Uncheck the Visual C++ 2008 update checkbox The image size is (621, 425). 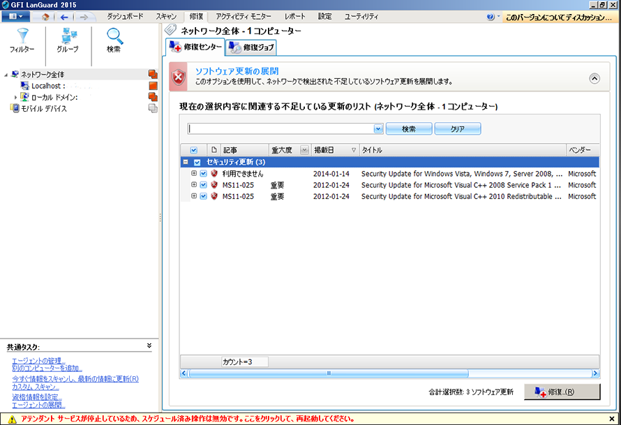[203, 185]
